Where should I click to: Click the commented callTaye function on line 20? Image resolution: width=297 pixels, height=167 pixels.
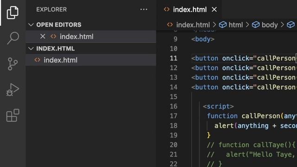251,145
